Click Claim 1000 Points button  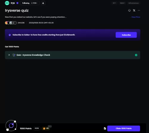pos(124,129)
